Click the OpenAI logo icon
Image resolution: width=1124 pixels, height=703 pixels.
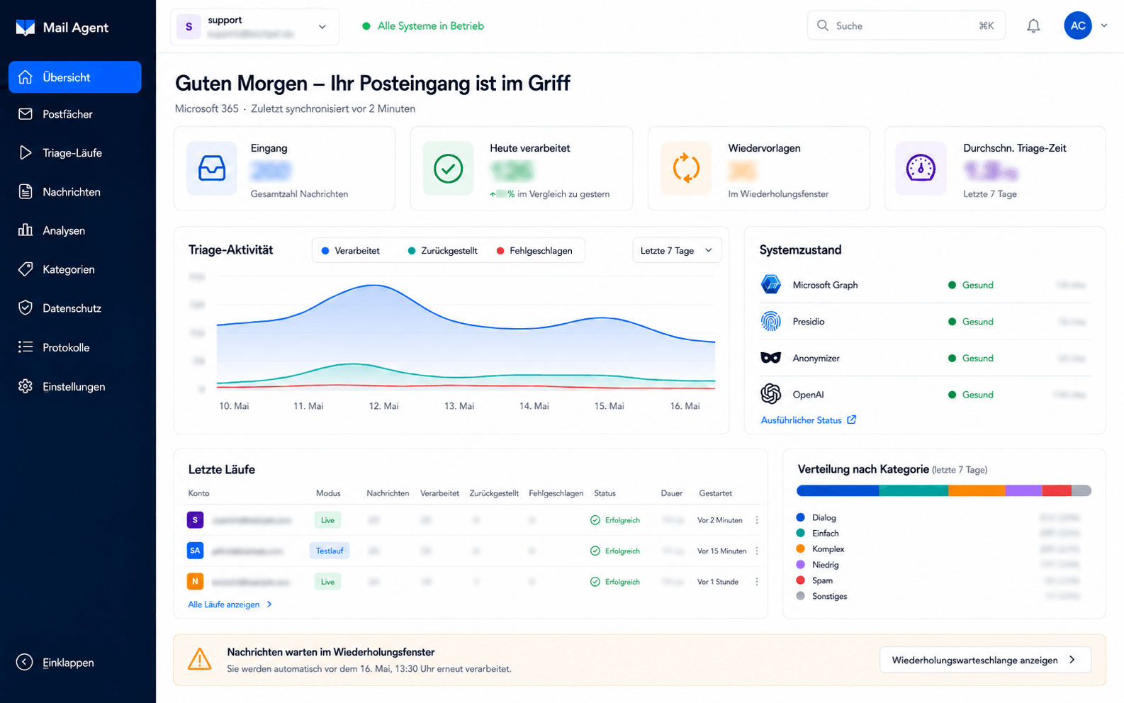(x=770, y=394)
